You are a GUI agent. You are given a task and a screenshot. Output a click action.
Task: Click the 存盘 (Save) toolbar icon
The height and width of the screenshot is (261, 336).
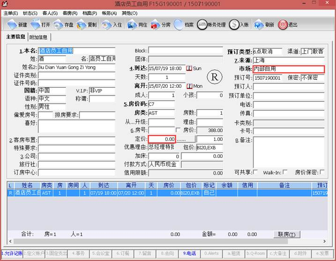point(58,24)
